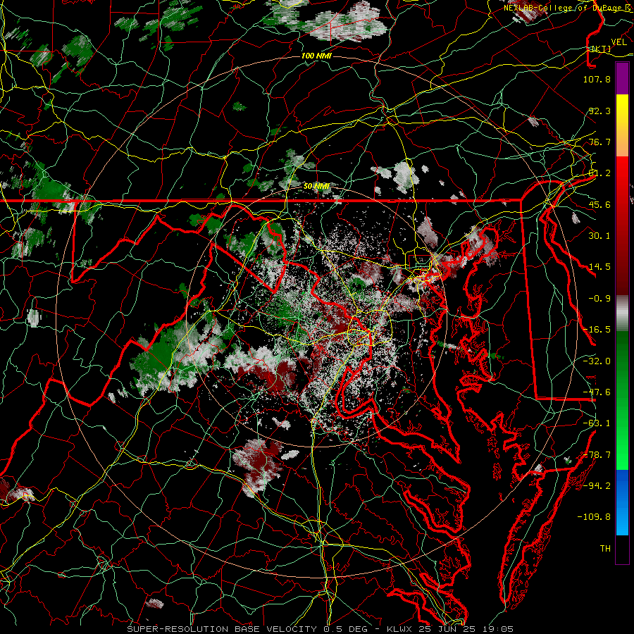Click the -32.0 scale value
The height and width of the screenshot is (634, 634).
coord(597,361)
